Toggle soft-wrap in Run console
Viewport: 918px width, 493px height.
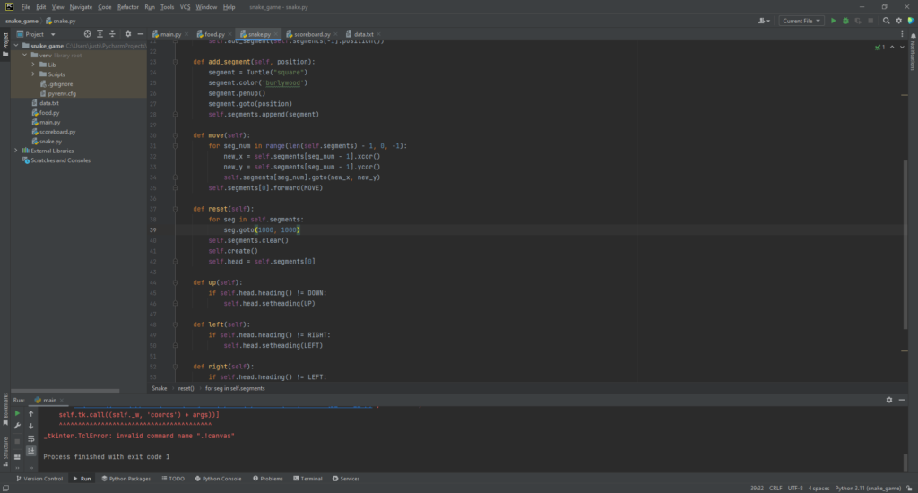[x=31, y=438]
